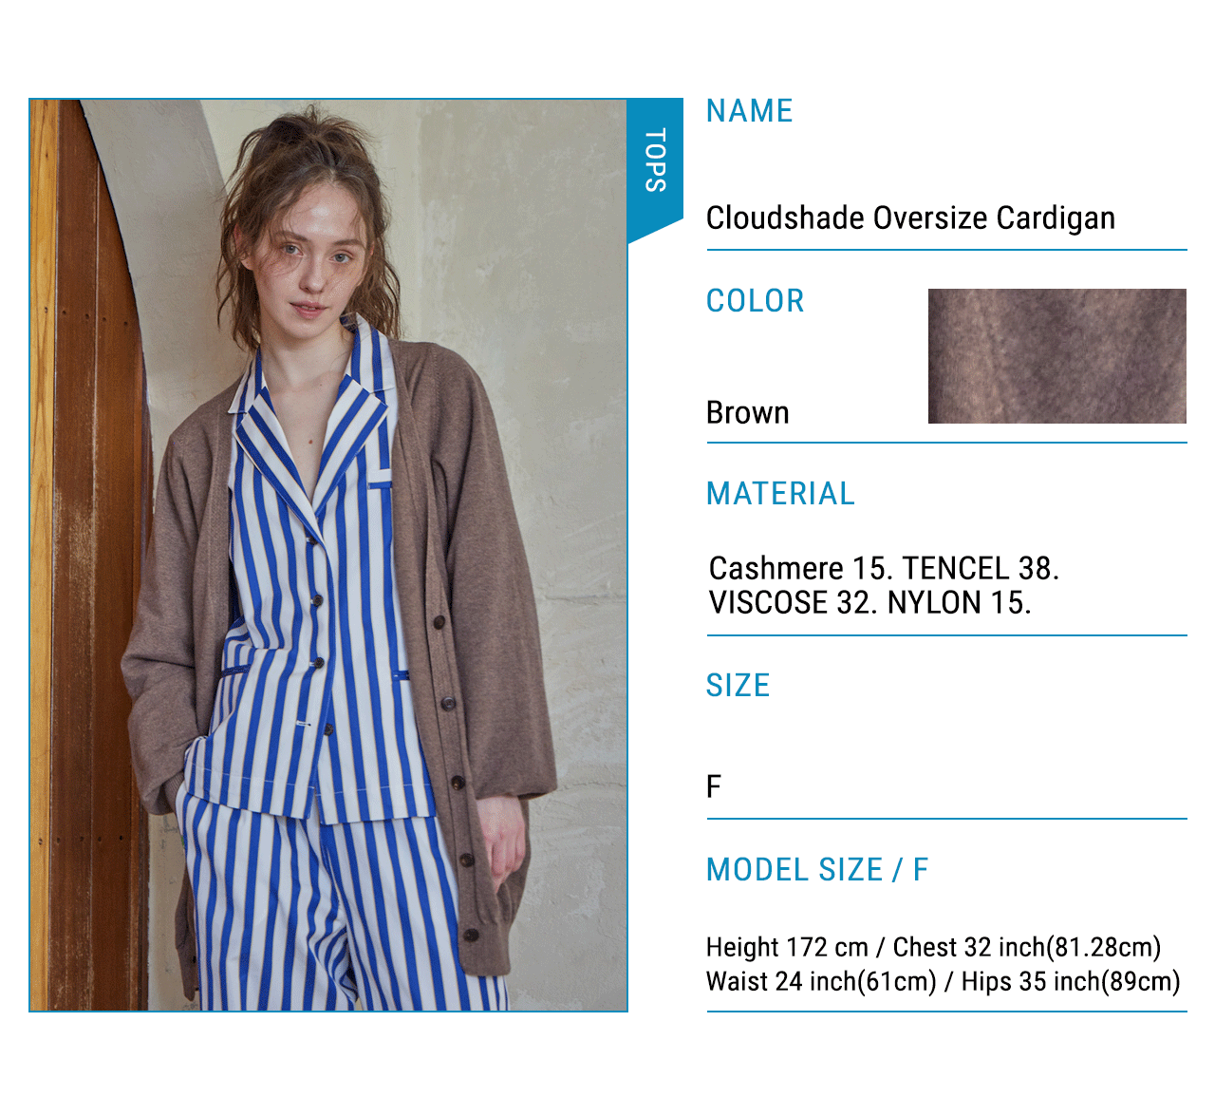This screenshot has height=1116, width=1215.
Task: Click the MODEL SIZE / F heading
Action: [x=816, y=870]
